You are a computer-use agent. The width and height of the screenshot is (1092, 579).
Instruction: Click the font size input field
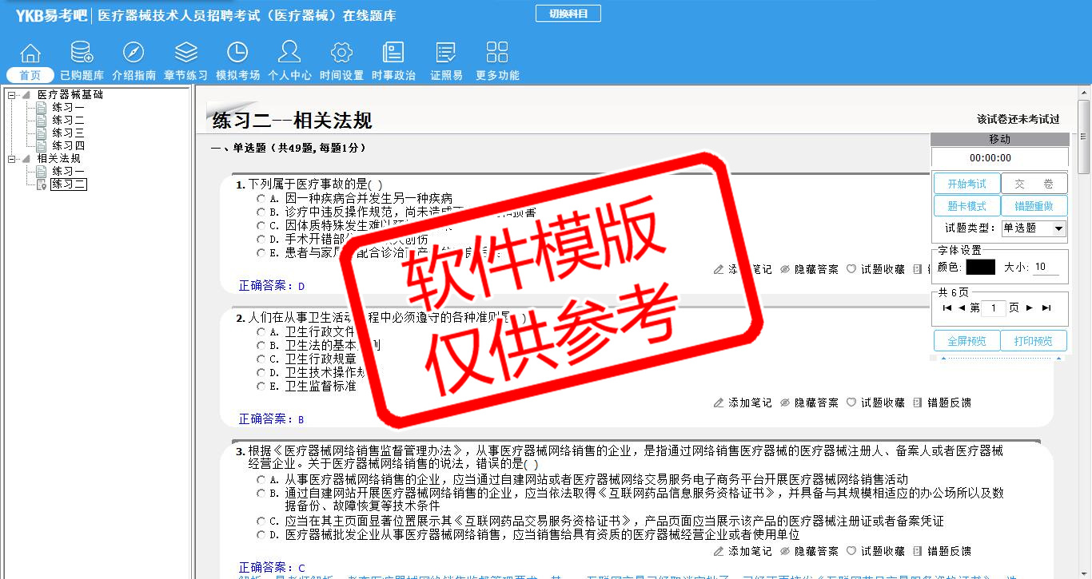point(1046,268)
